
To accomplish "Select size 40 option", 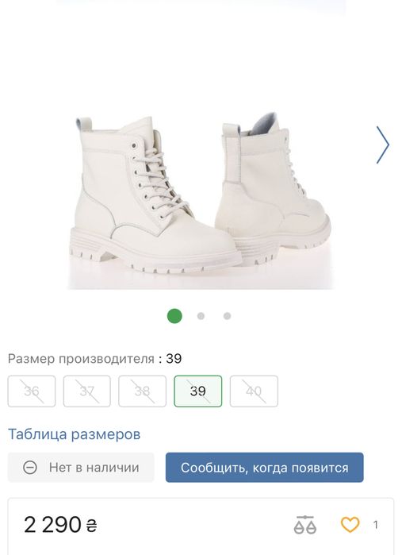I will click(254, 391).
